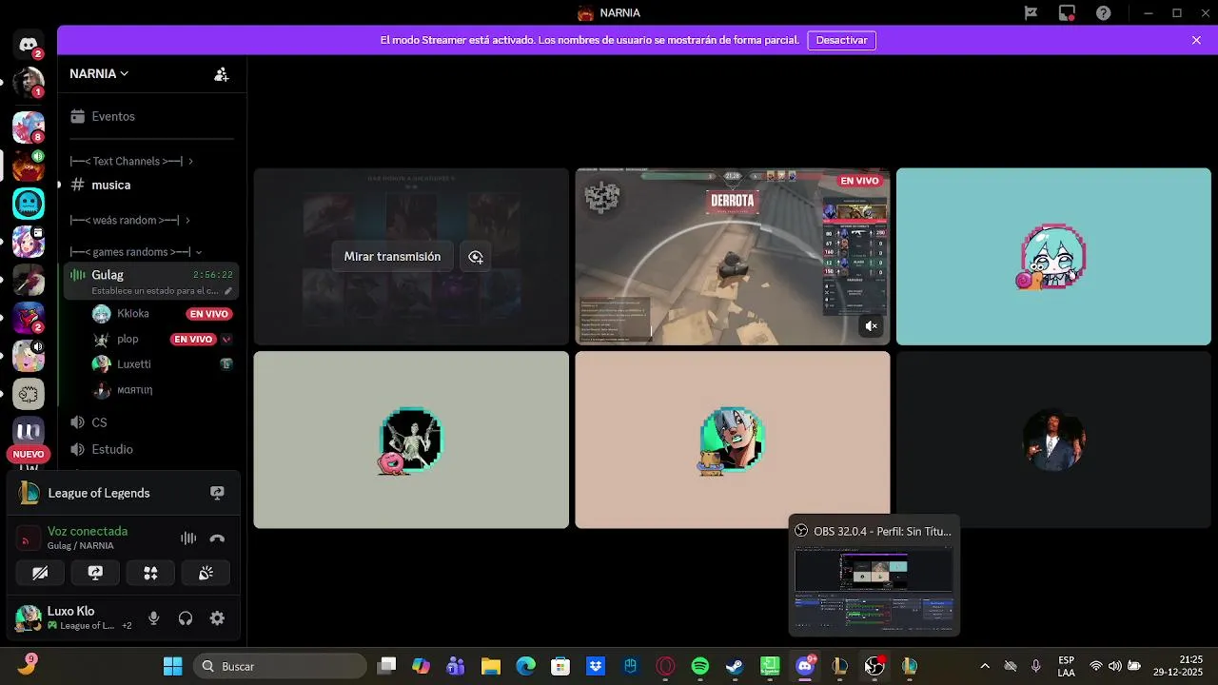This screenshot has height=685, width=1218.
Task: Dismiss the Streamer mode banner with X
Action: pyautogui.click(x=1196, y=41)
